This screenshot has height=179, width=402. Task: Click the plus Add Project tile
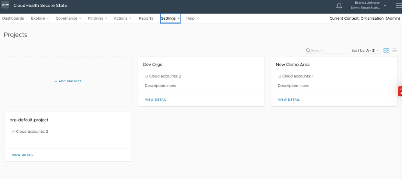(x=68, y=81)
